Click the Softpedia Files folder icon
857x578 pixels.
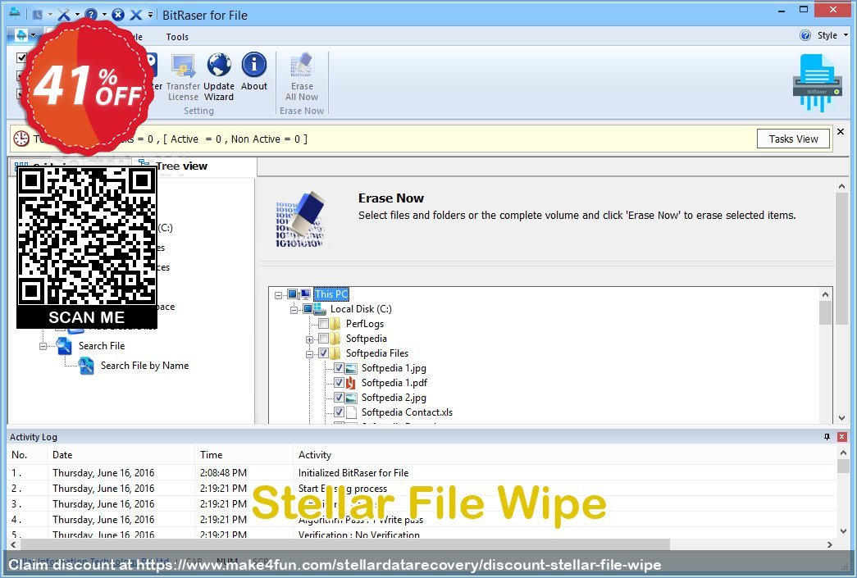[x=335, y=353]
